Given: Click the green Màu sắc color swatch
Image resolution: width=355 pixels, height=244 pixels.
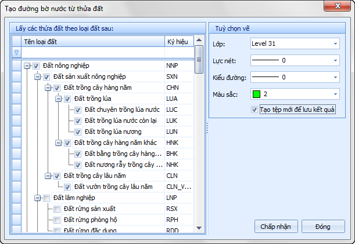Looking at the screenshot, I should (x=256, y=94).
